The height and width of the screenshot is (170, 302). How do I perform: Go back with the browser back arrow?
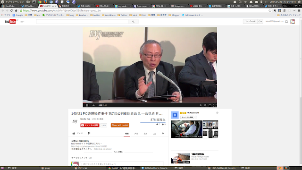coord(3,10)
